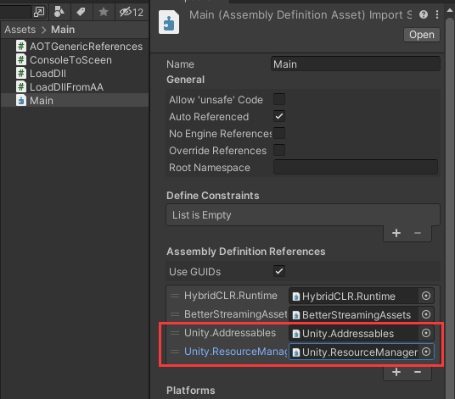The width and height of the screenshot is (455, 399).
Task: Click the Main breadcrumb folder
Action: (x=63, y=30)
